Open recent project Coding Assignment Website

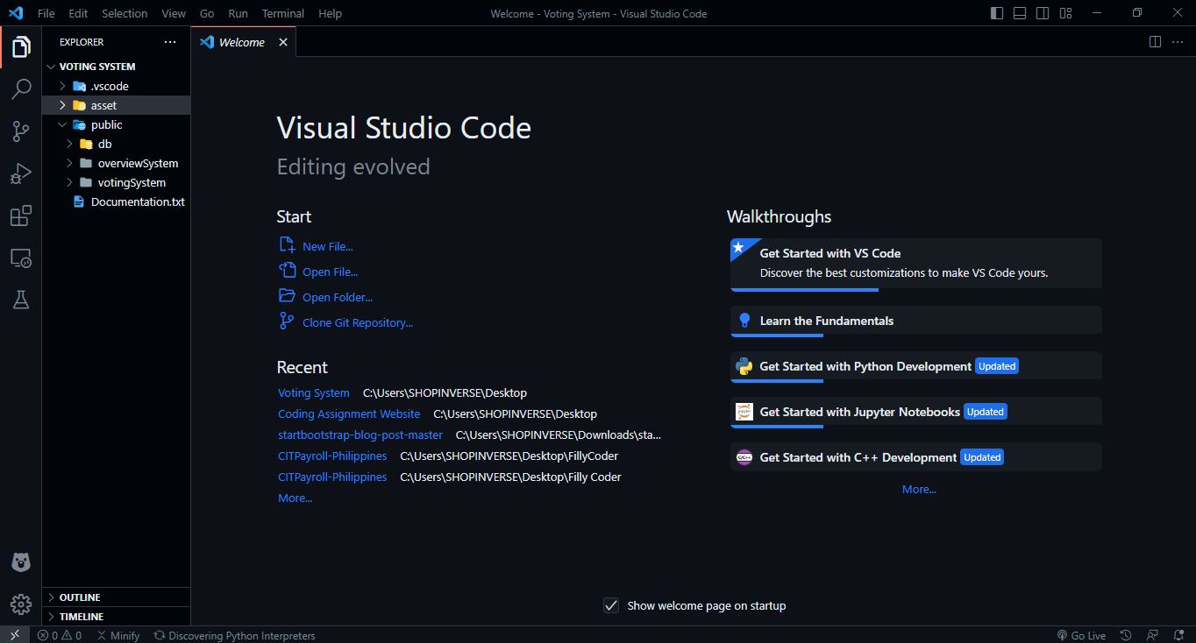(x=349, y=413)
